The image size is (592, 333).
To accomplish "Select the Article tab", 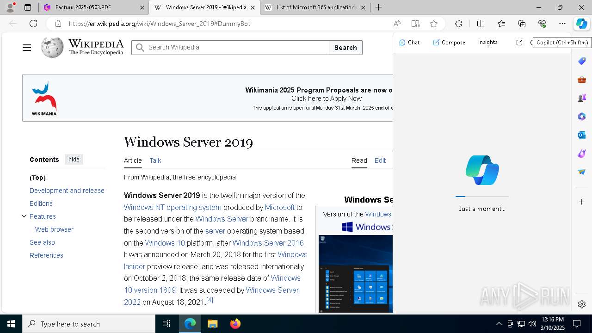I will click(133, 160).
